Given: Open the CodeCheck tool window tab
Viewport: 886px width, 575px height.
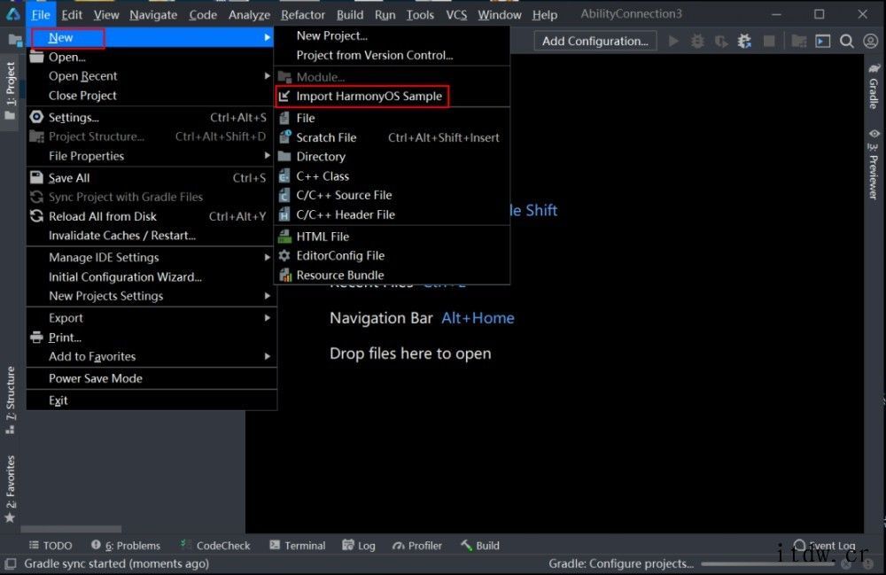Looking at the screenshot, I should (215, 546).
